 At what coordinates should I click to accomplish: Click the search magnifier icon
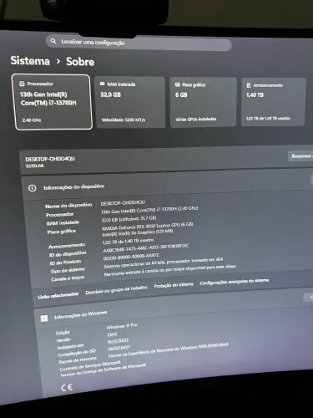click(x=53, y=41)
